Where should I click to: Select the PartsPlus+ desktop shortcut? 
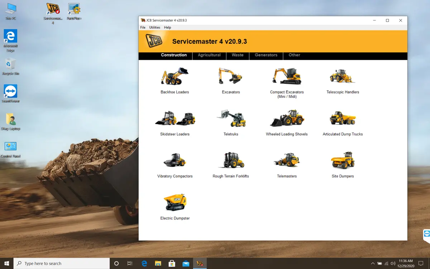(x=74, y=11)
